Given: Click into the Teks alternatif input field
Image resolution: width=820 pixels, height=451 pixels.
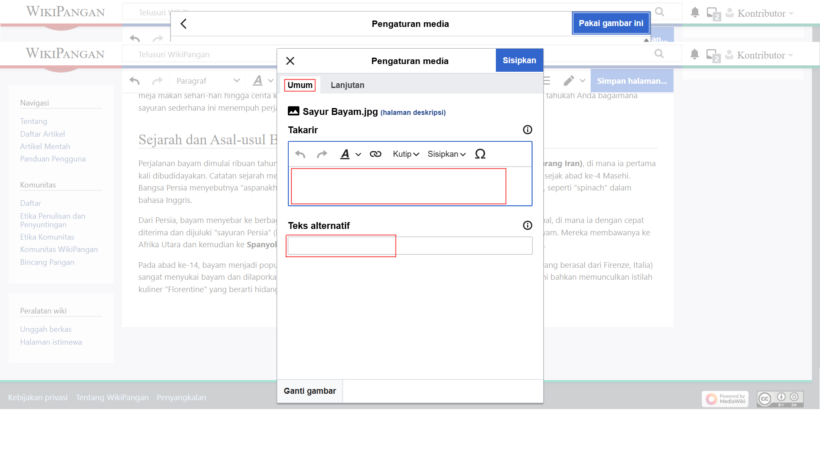Looking at the screenshot, I should [x=410, y=246].
